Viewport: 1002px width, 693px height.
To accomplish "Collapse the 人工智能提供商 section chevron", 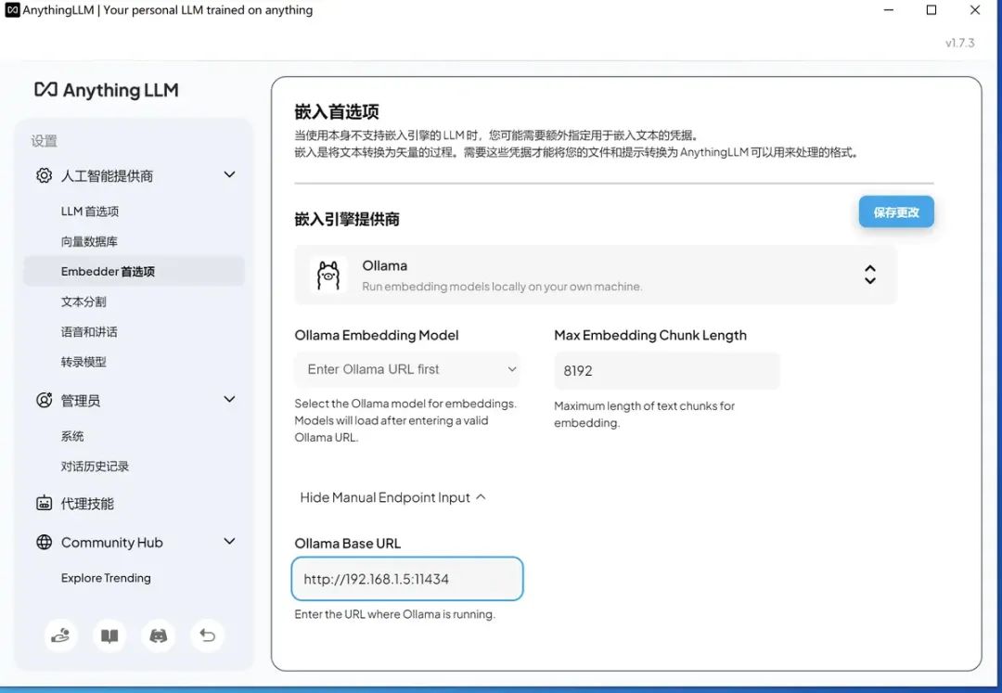I will click(229, 174).
